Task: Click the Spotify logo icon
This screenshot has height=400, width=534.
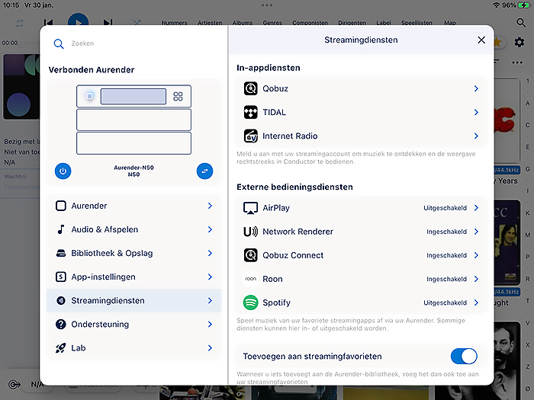Action: click(250, 302)
